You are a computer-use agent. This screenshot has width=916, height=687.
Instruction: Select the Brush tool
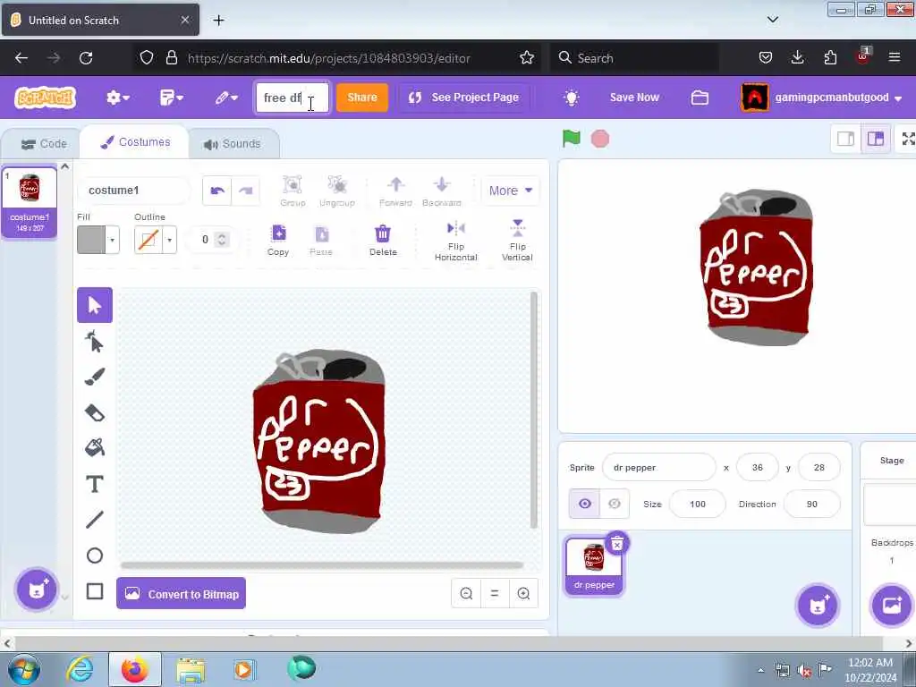pos(95,377)
